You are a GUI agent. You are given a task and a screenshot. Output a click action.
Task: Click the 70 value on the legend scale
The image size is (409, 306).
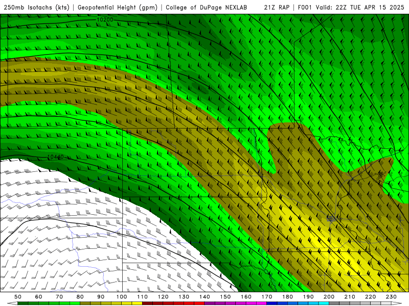point(59,297)
